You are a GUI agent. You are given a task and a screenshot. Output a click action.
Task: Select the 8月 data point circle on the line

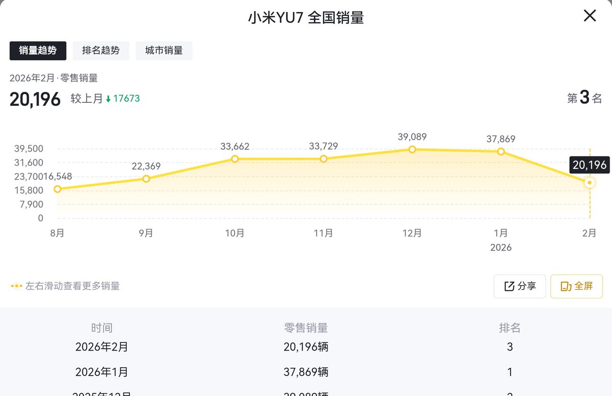pos(58,189)
